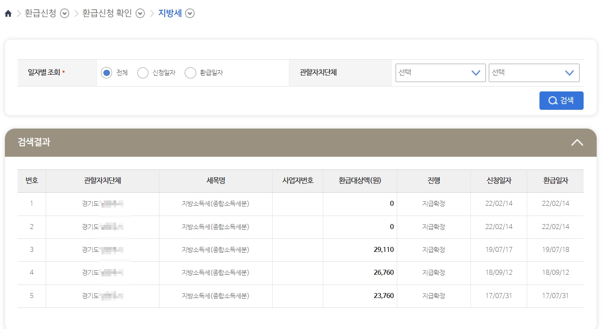602x329 pixels.
Task: Collapse the 검색결과 panel using the chevron
Action: pyautogui.click(x=577, y=142)
